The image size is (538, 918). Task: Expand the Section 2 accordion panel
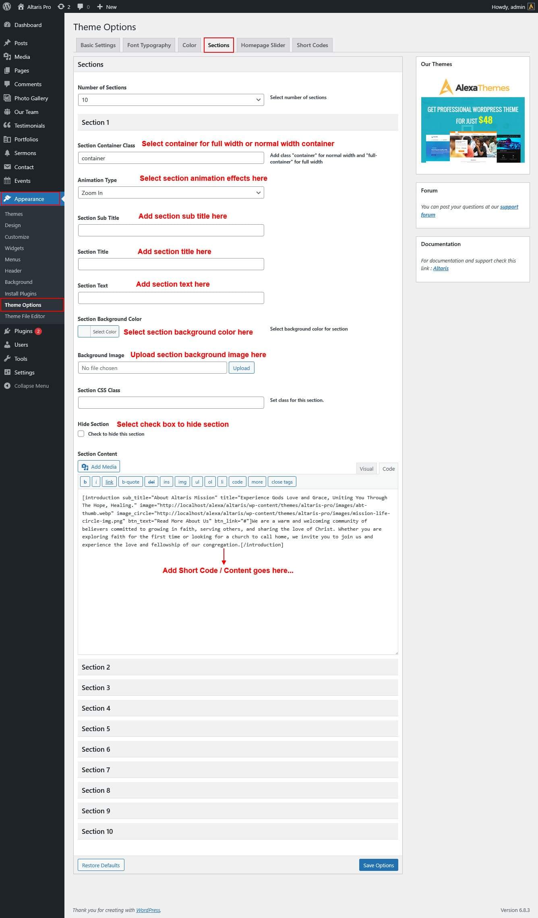click(x=238, y=667)
